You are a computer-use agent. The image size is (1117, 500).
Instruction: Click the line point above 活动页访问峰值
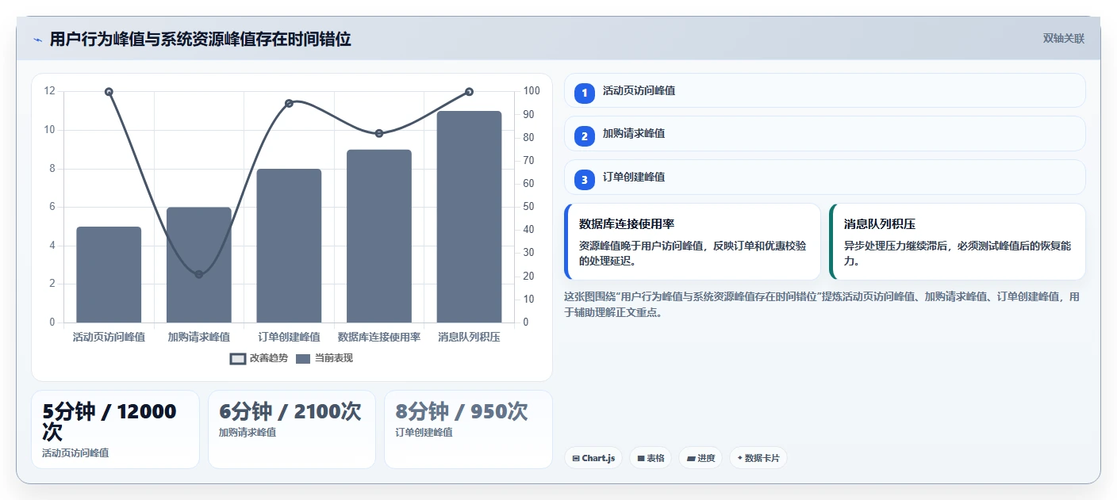109,92
